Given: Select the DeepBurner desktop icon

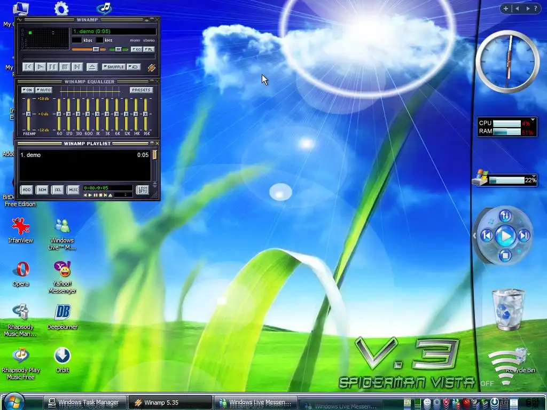Looking at the screenshot, I should (62, 317).
